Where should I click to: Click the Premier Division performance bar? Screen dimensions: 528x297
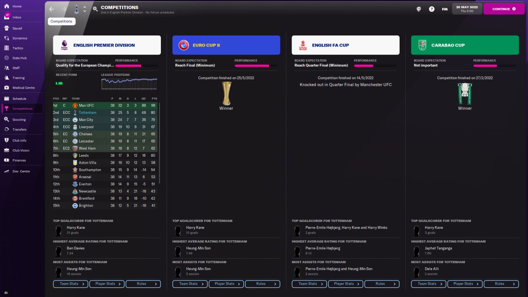pyautogui.click(x=136, y=66)
